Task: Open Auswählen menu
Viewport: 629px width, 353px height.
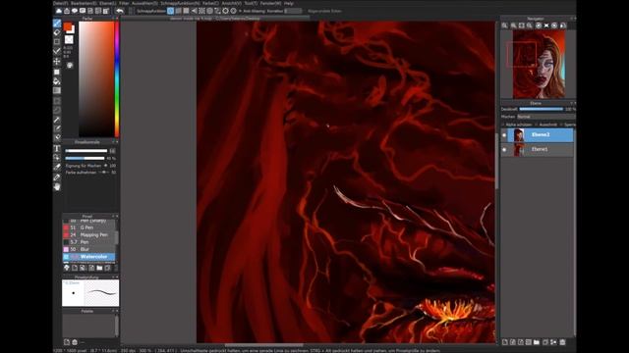Action: point(144,3)
